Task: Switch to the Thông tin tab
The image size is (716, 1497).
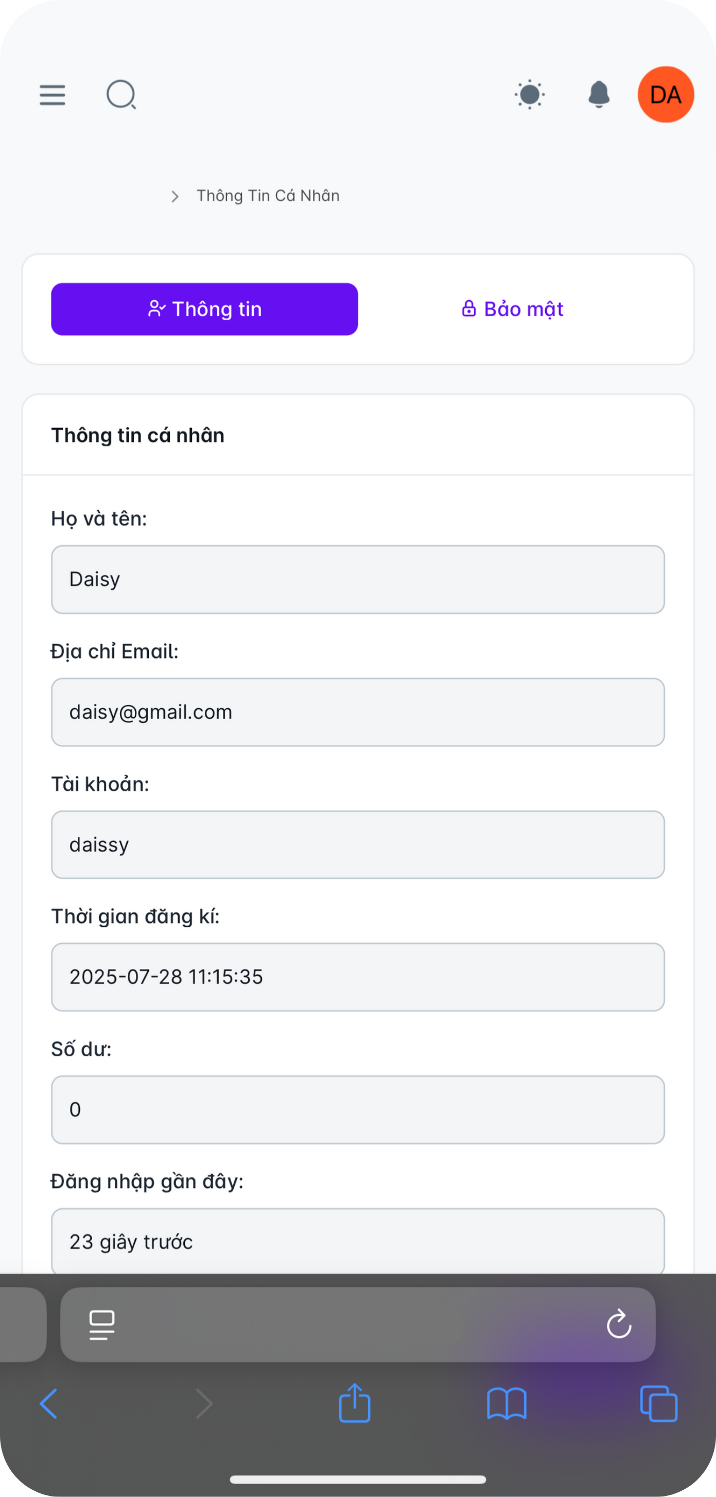Action: pyautogui.click(x=204, y=309)
